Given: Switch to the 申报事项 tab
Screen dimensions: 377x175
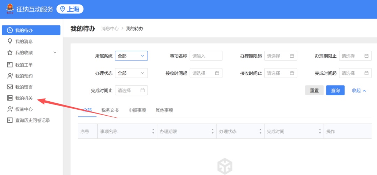Looking at the screenshot, I should (137, 110).
